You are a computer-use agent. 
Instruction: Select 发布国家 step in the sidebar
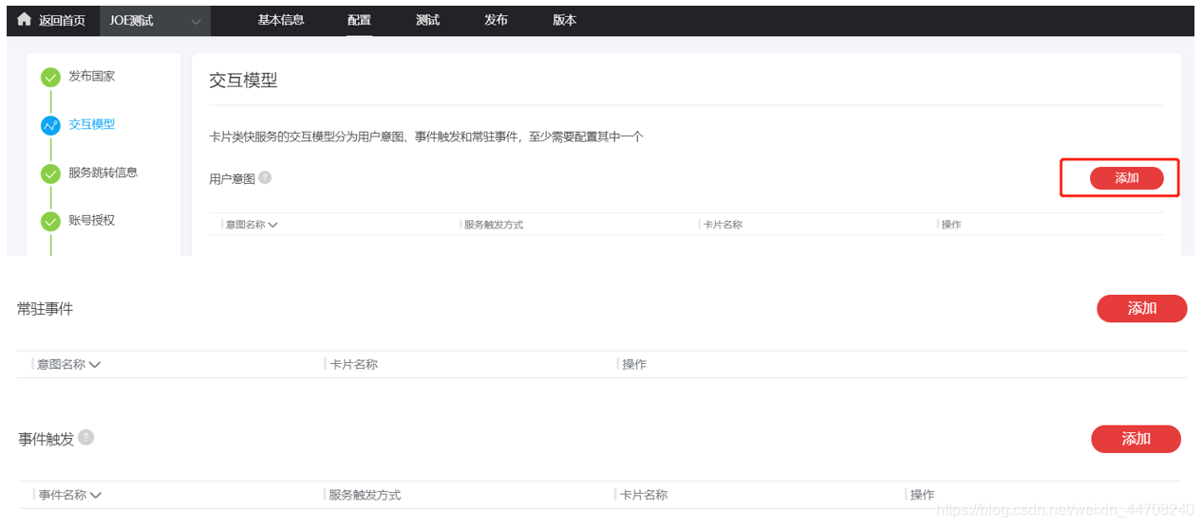coord(91,76)
